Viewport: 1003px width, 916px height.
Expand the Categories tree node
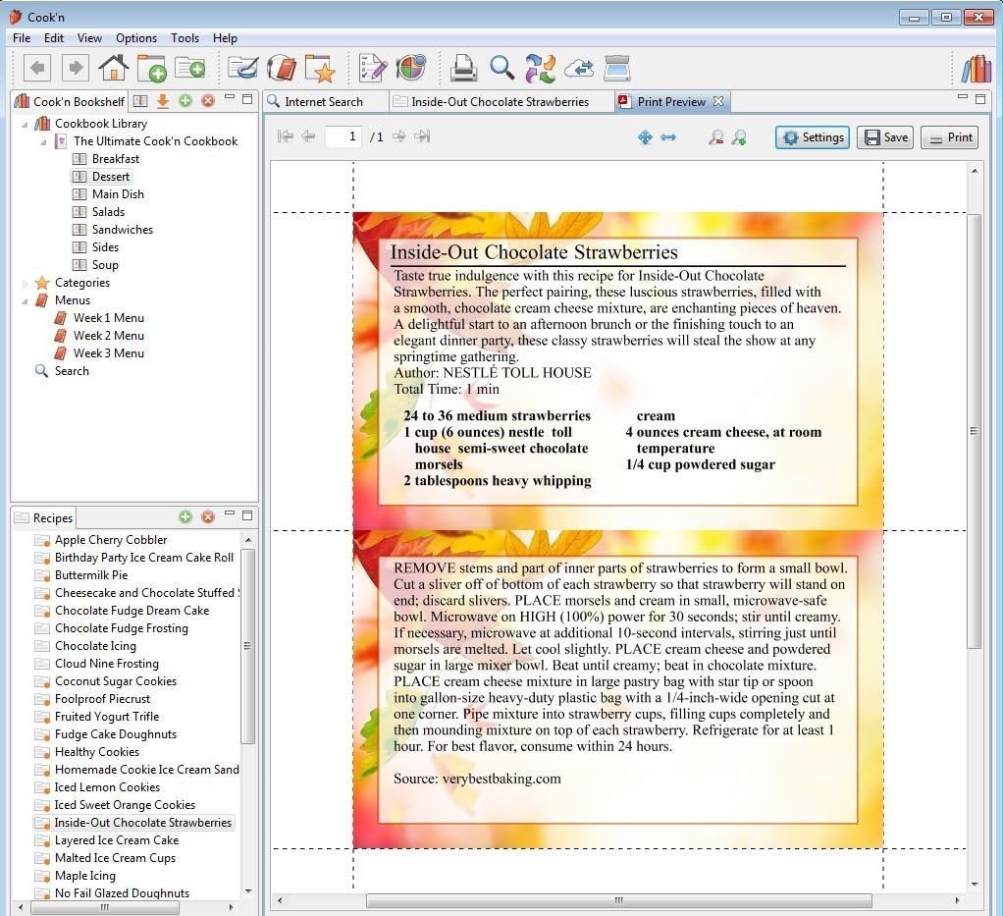pyautogui.click(x=25, y=283)
